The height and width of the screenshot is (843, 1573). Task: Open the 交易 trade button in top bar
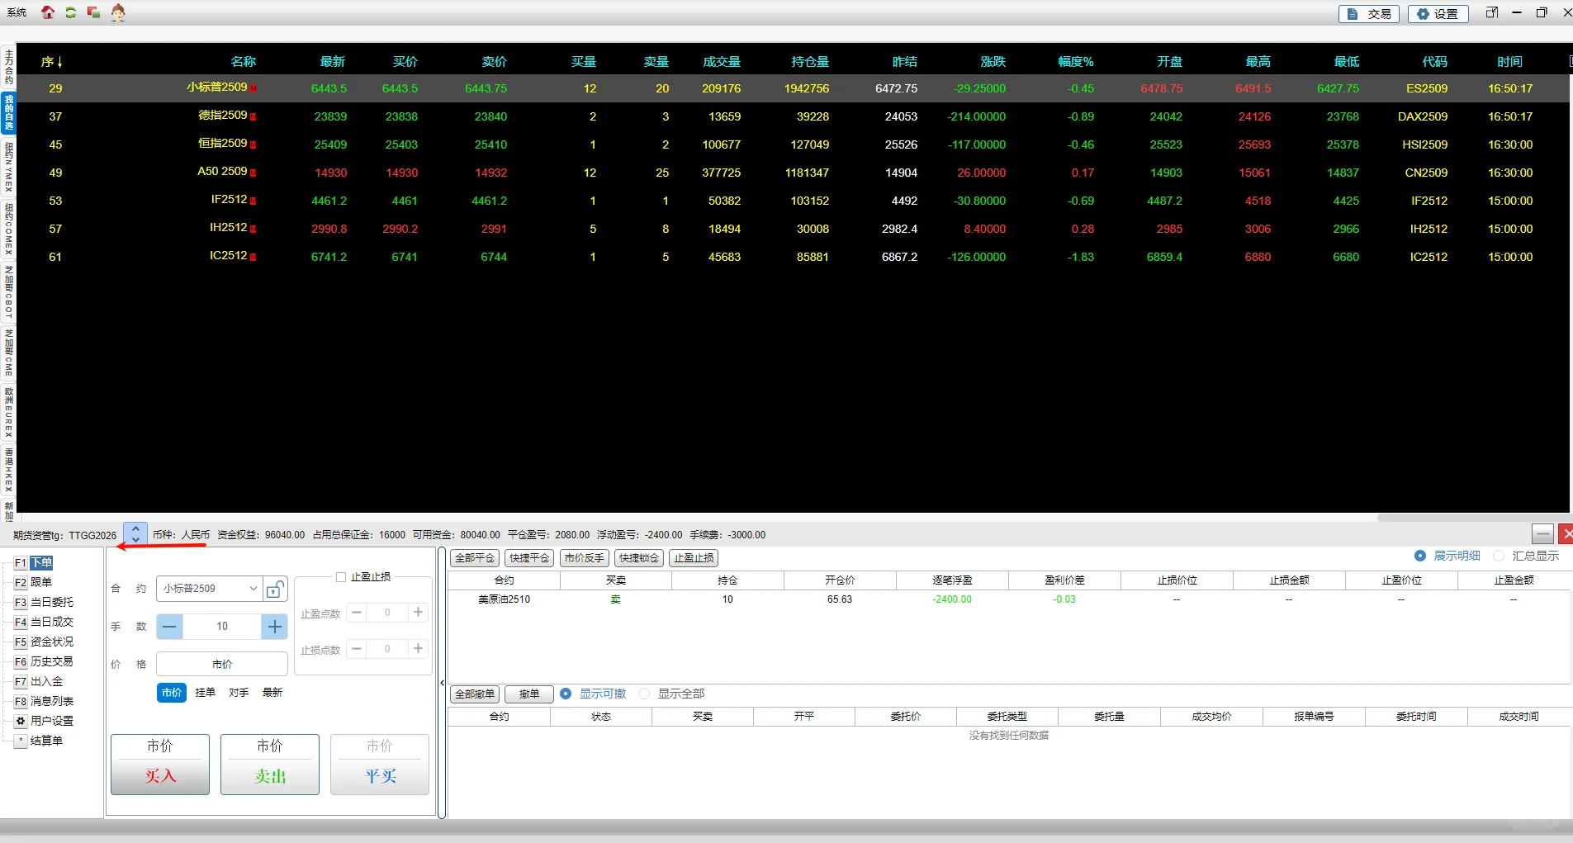click(1369, 14)
